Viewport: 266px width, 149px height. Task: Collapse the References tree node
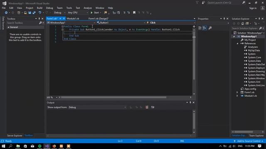(x=237, y=43)
